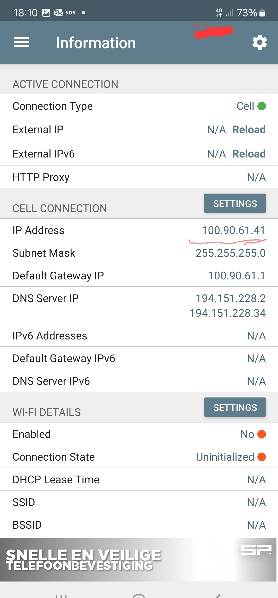Tap the battery icon in status bar
The height and width of the screenshot is (598, 278).
[x=262, y=13]
